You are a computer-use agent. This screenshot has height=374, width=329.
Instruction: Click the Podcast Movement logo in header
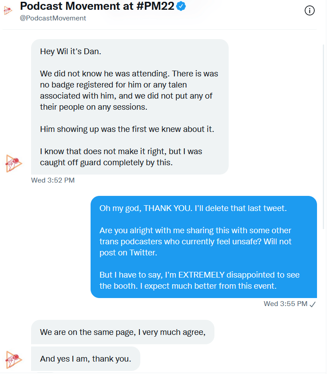click(8, 10)
